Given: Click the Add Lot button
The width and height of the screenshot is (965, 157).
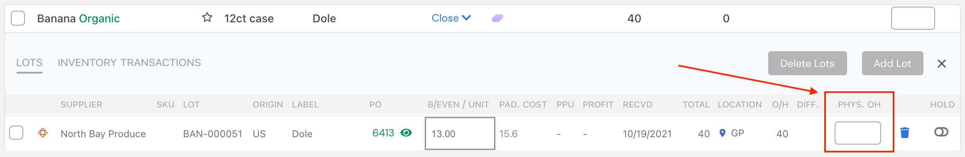Looking at the screenshot, I should pyautogui.click(x=892, y=63).
